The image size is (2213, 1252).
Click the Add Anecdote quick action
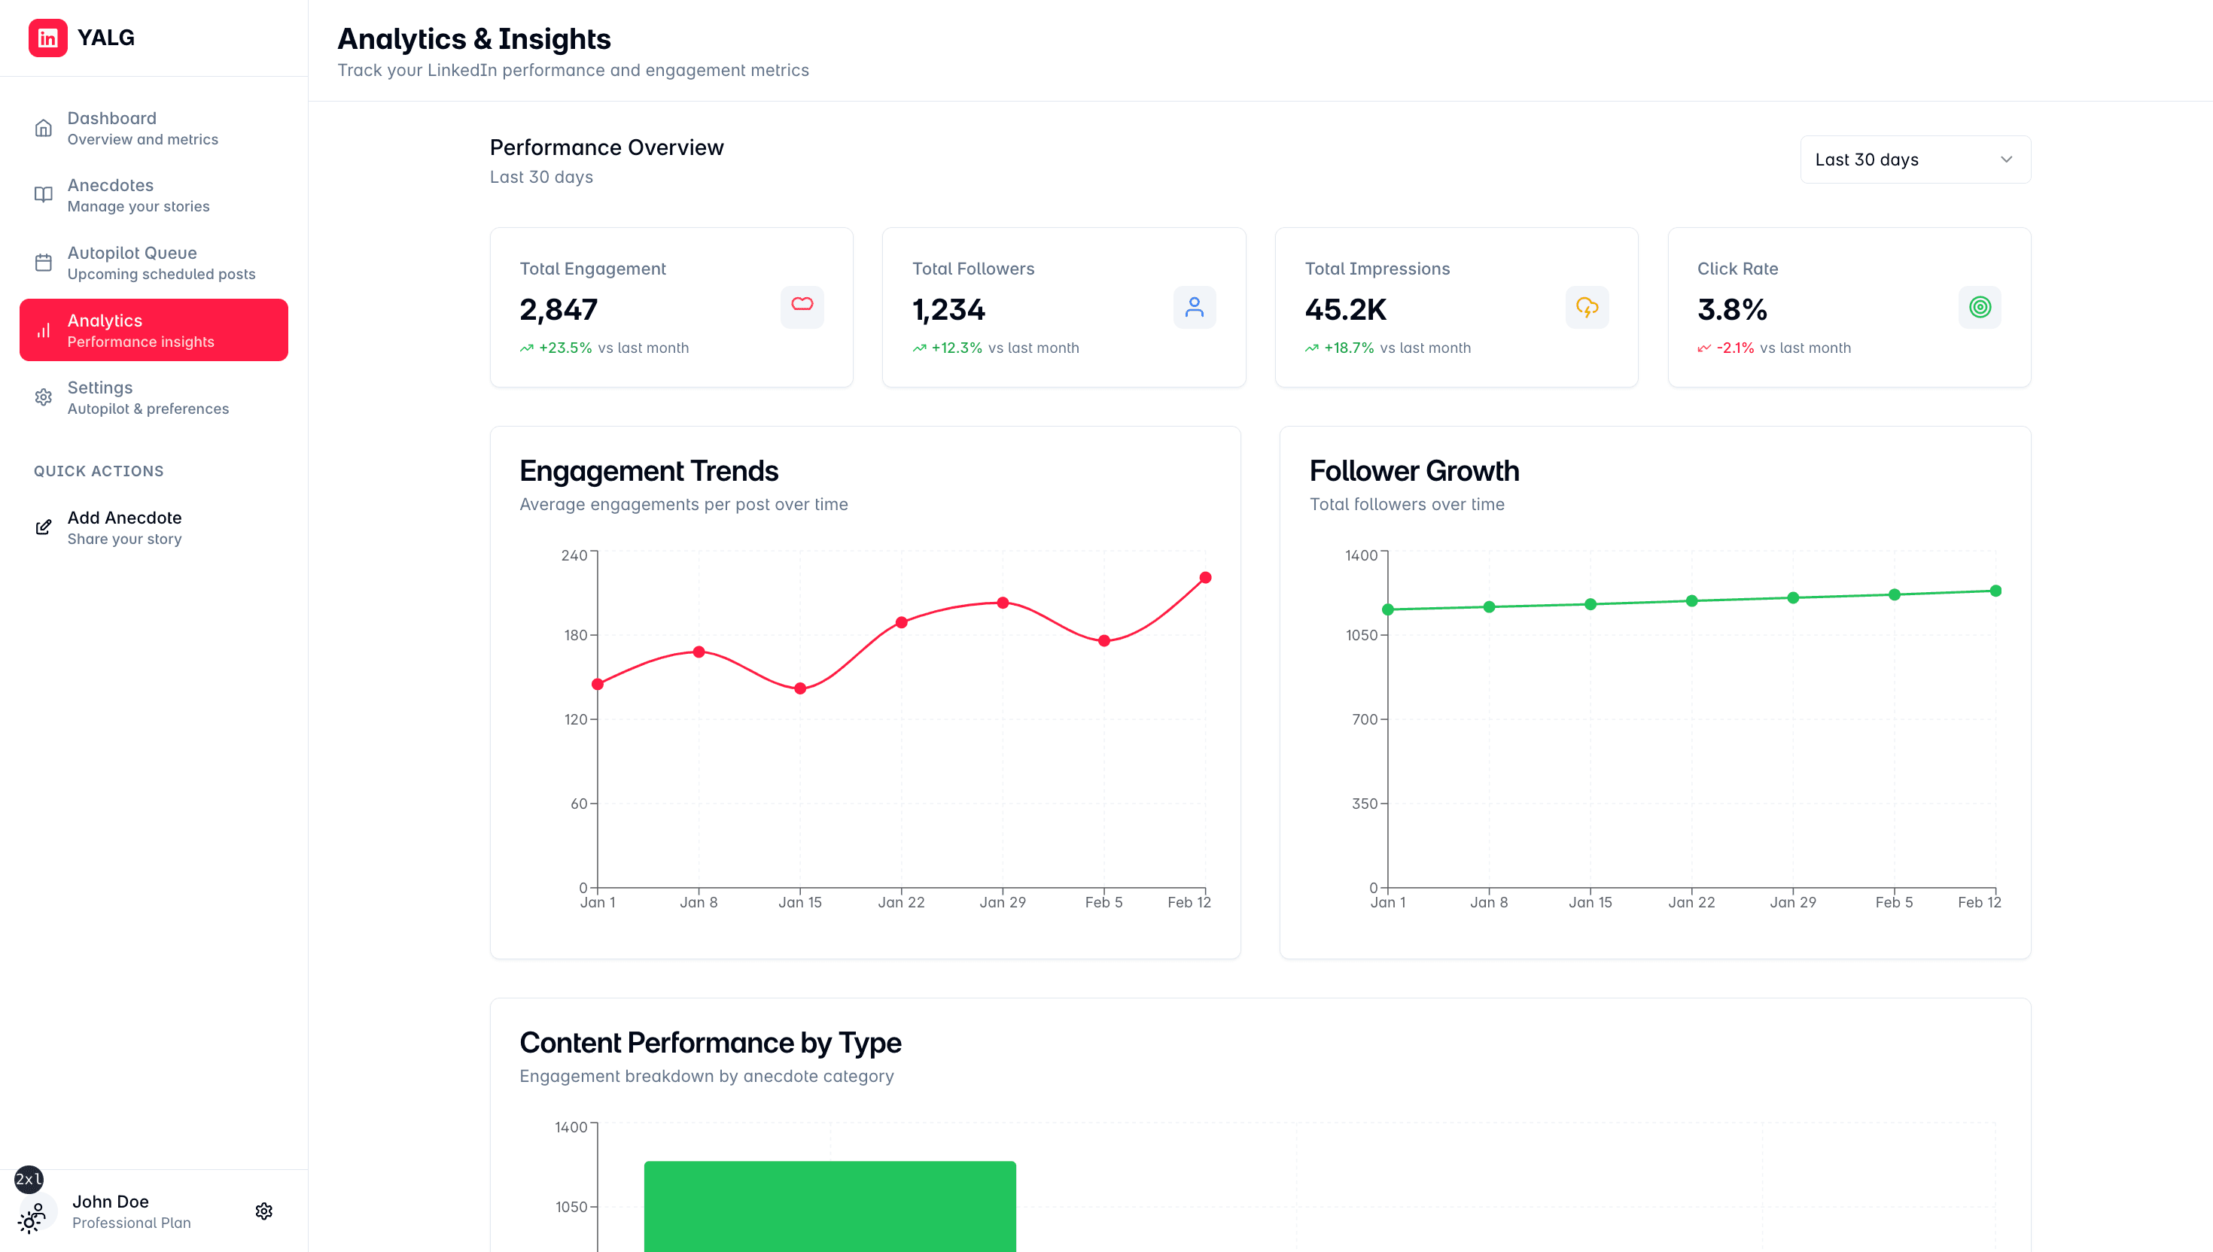tap(154, 527)
